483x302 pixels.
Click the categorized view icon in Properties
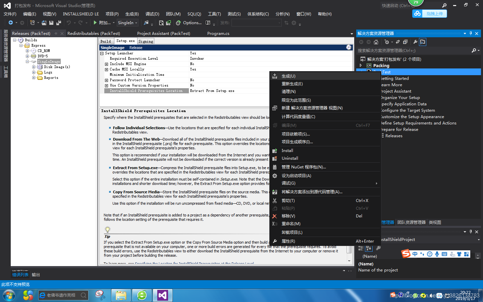361,248
